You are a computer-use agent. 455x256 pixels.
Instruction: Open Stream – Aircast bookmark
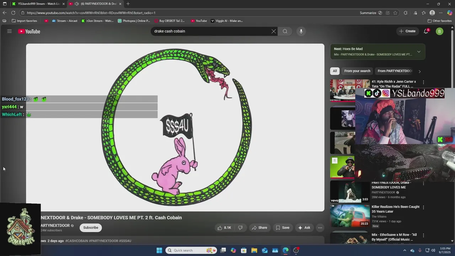click(x=64, y=21)
